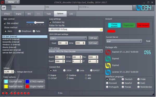Click the green S package logo icon
Image resolution: width=156 pixels, height=97 pixels.
point(108,59)
